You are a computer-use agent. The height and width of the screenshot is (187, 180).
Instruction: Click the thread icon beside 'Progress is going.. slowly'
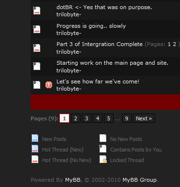[37, 29]
